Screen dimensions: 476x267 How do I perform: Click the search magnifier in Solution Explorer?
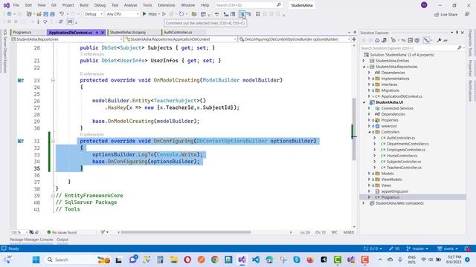tap(460, 47)
